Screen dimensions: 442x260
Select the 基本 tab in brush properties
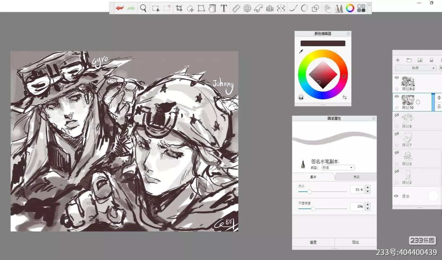tap(313, 177)
